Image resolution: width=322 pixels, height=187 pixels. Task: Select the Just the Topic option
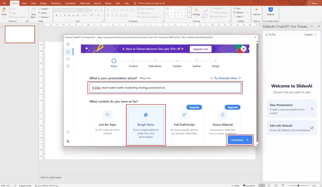(108, 125)
